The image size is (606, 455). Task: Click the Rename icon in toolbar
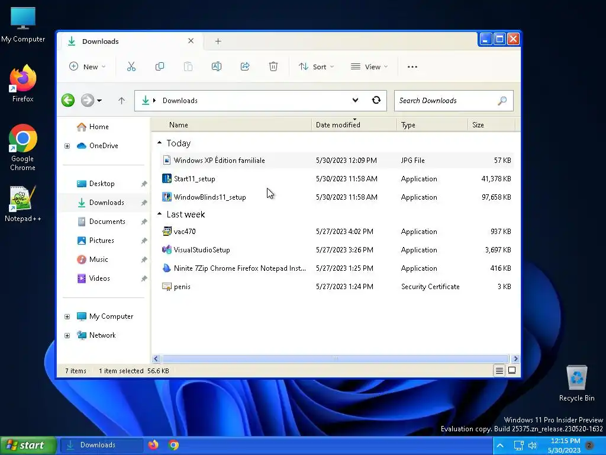[217, 66]
